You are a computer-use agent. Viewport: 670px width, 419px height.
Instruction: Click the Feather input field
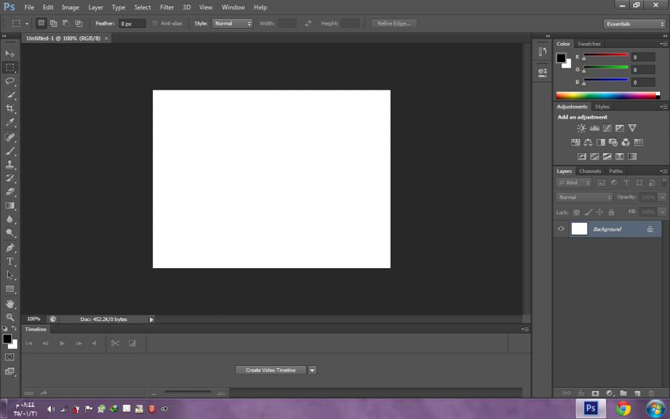[x=131, y=23]
